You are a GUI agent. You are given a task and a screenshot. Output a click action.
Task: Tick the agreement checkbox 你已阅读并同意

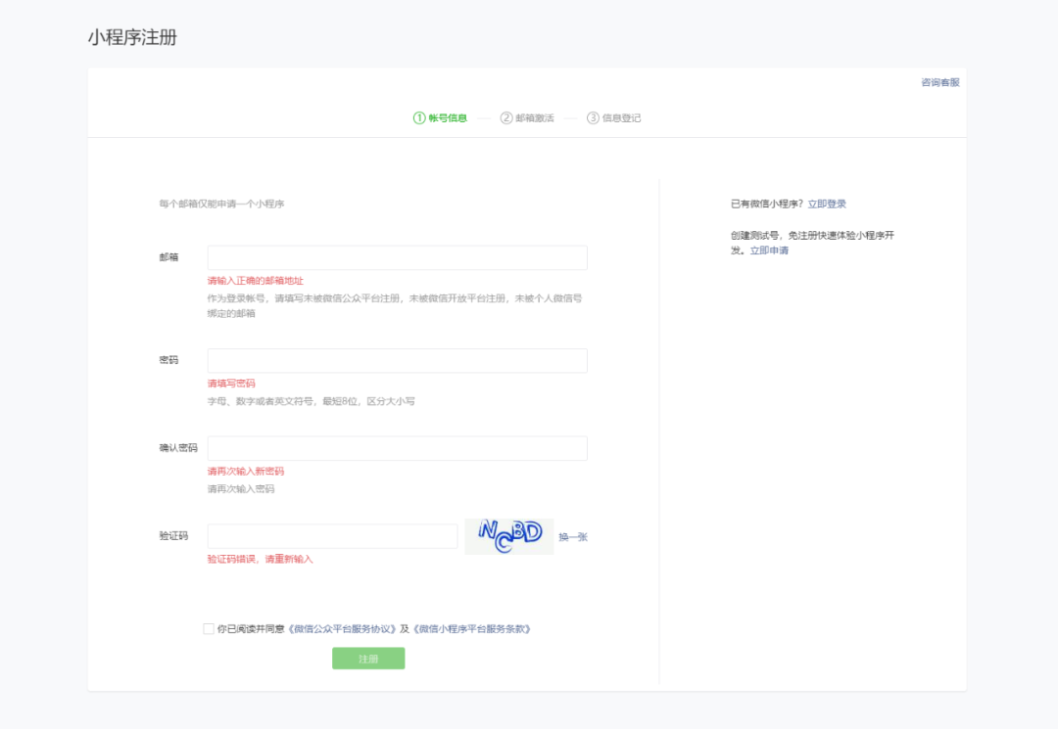[209, 629]
